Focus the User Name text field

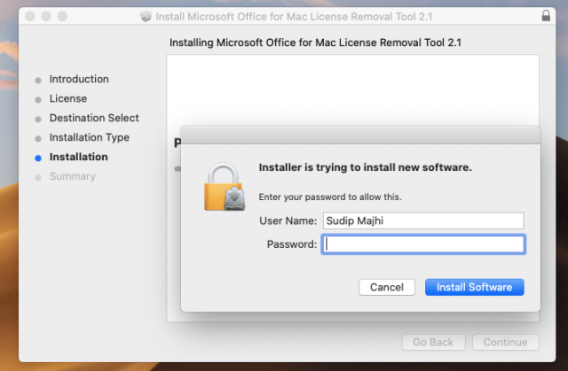coord(422,220)
